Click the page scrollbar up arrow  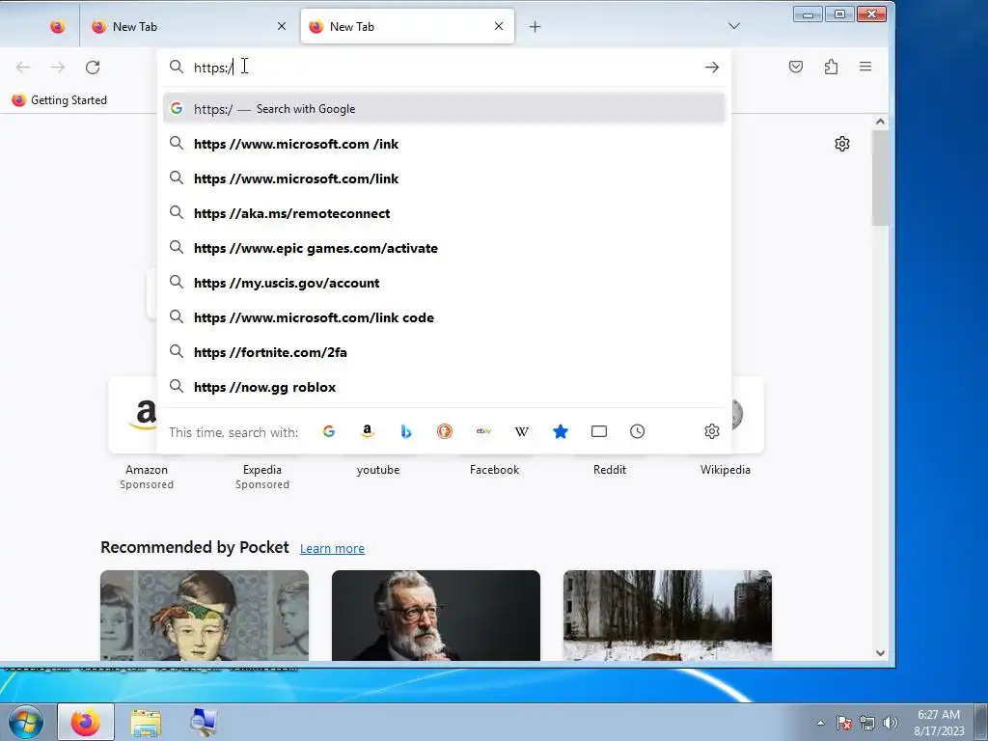point(880,122)
